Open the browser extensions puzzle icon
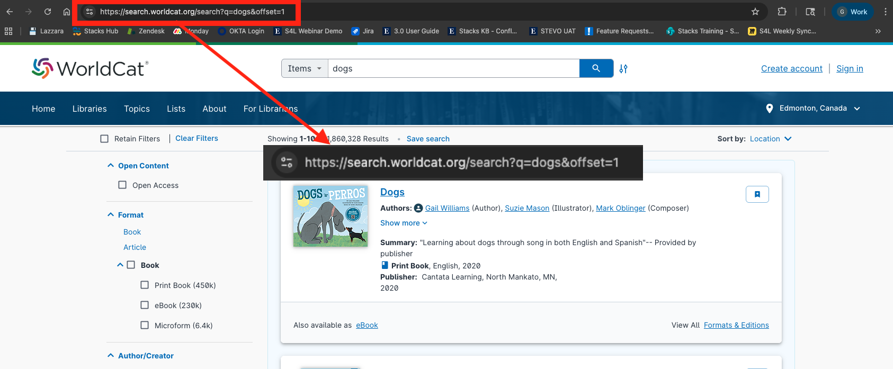893x369 pixels. point(782,12)
